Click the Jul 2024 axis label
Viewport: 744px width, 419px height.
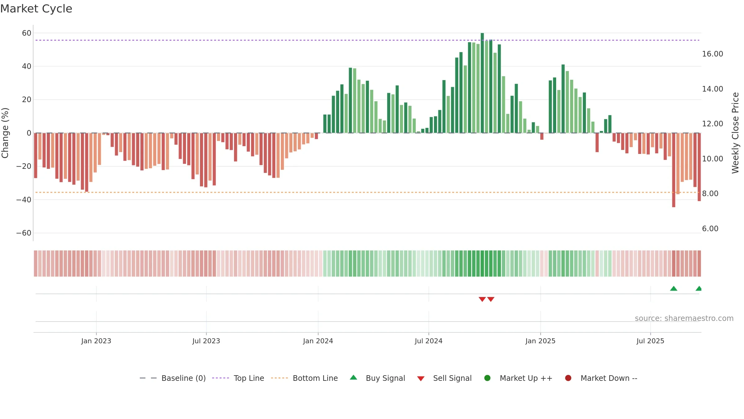pyautogui.click(x=429, y=341)
